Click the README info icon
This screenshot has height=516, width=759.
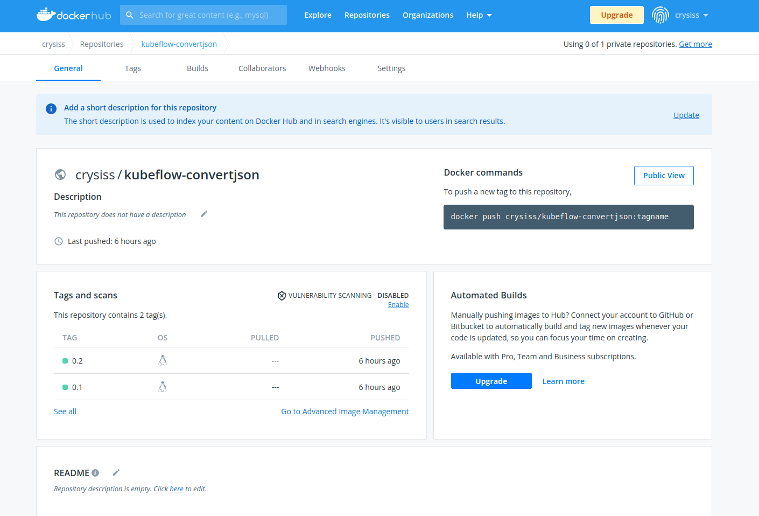(95, 473)
